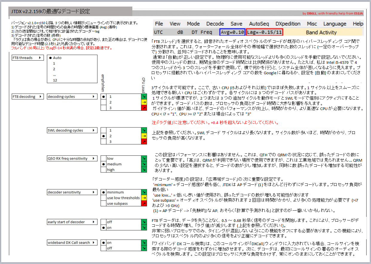Click green CPU load arrow beside low sensitivity
The height and width of the screenshot is (264, 371).
pyautogui.click(x=144, y=158)
